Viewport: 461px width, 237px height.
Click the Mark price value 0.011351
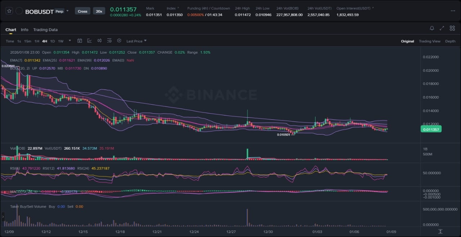pyautogui.click(x=154, y=15)
